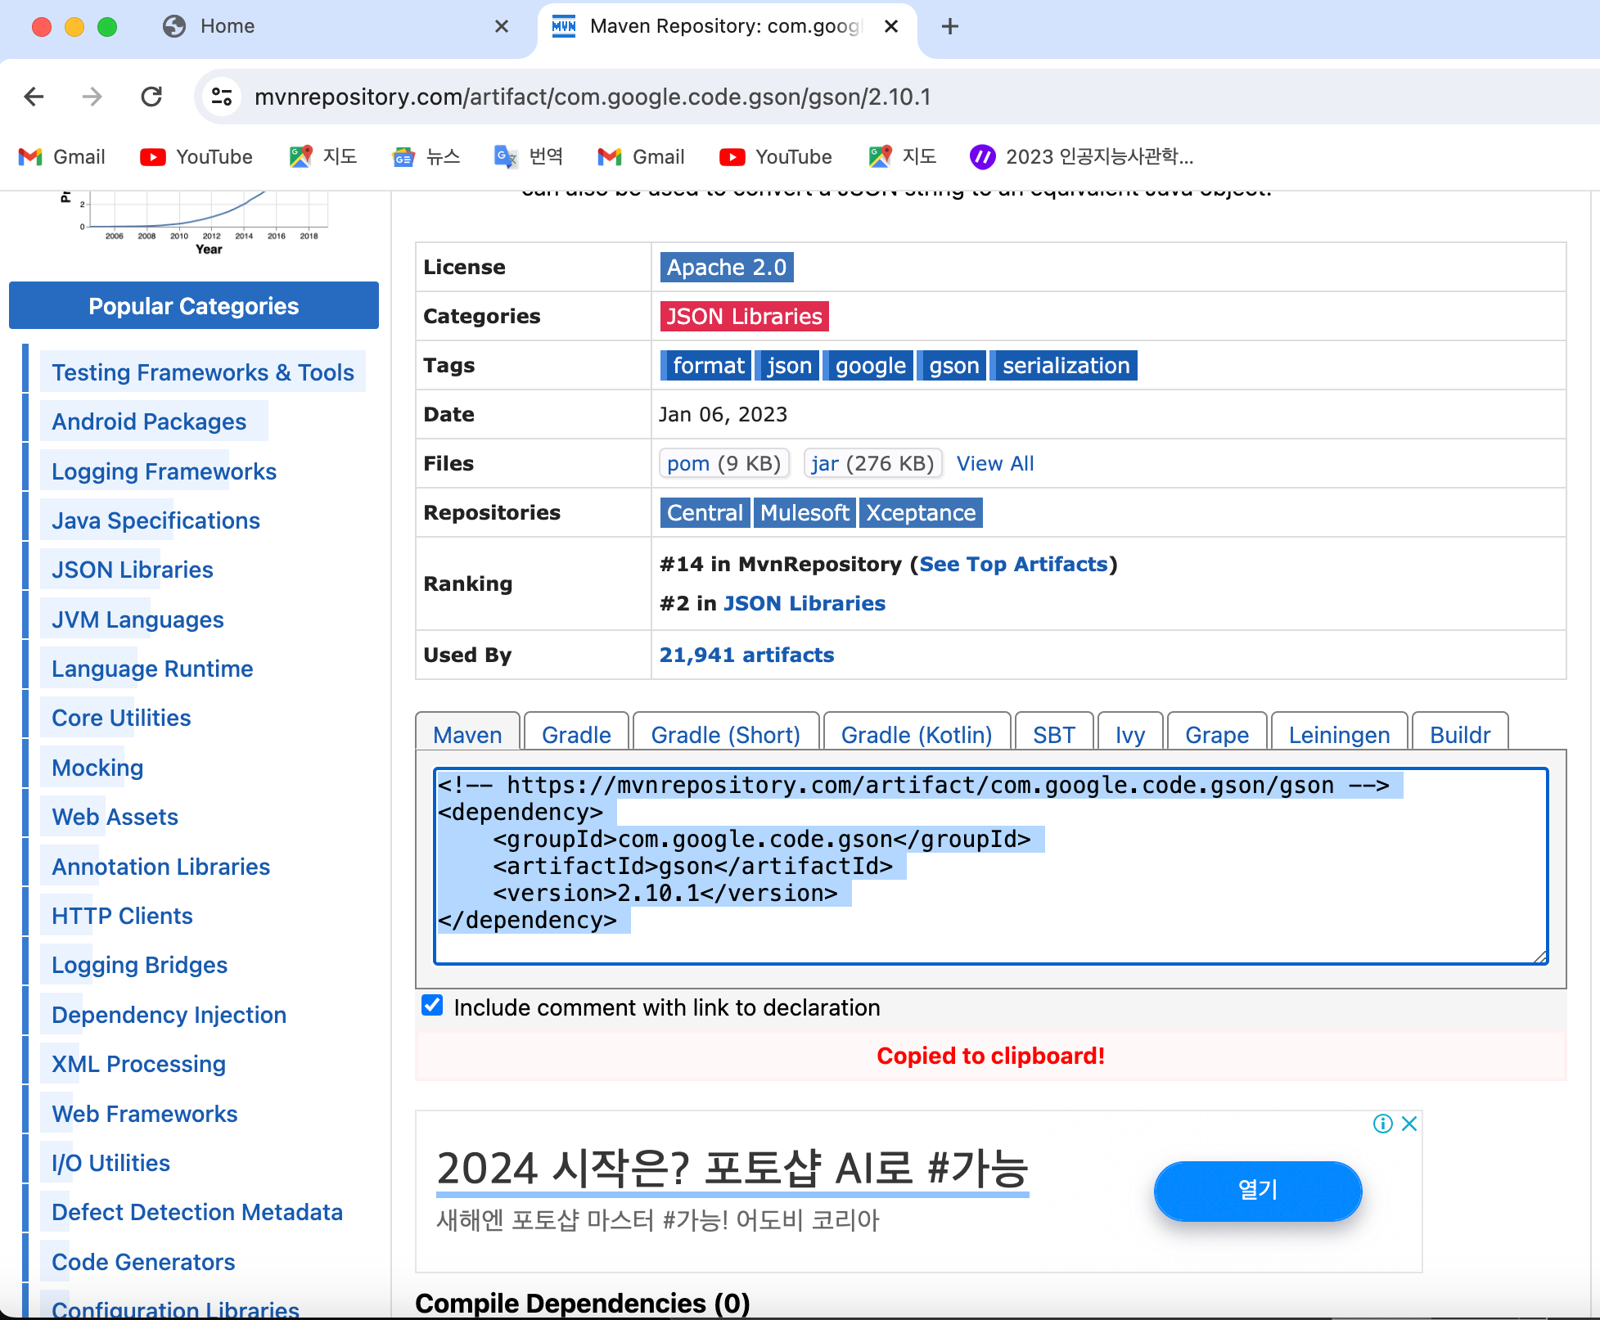This screenshot has width=1600, height=1320.
Task: Uncheck Include comment with link to declaration
Action: (x=432, y=1006)
